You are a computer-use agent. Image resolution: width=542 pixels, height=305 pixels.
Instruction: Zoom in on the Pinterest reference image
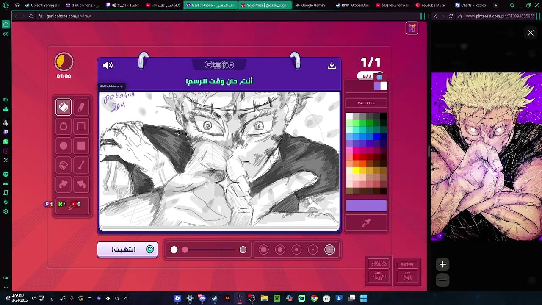click(442, 264)
